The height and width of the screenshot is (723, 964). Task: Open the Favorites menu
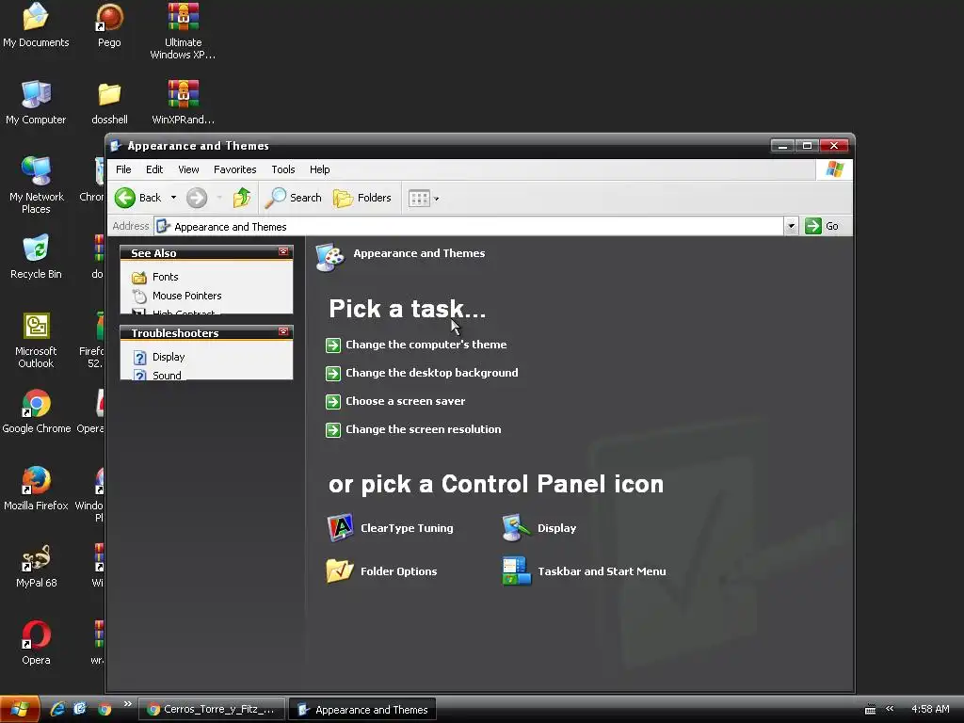[234, 169]
